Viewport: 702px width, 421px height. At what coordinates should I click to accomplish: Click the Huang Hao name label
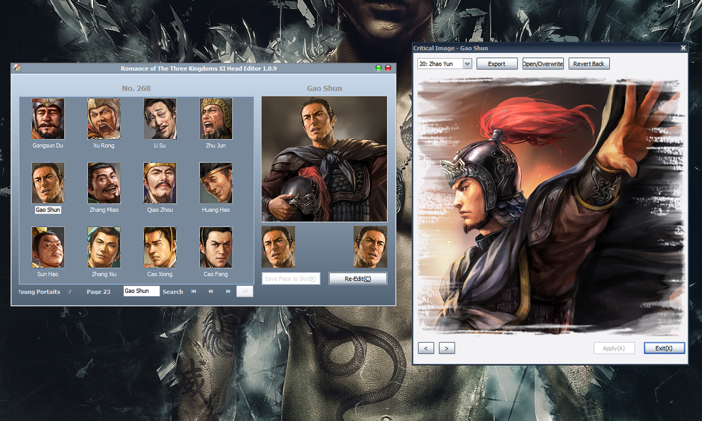[216, 210]
